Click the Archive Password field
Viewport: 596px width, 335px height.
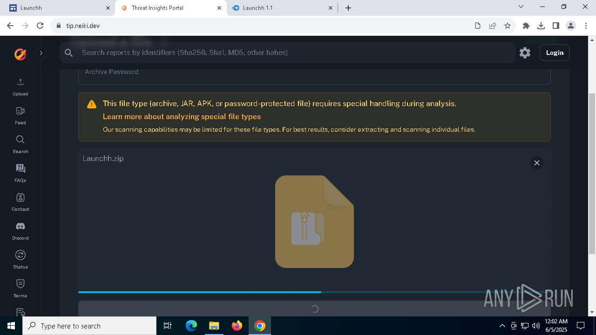(314, 74)
